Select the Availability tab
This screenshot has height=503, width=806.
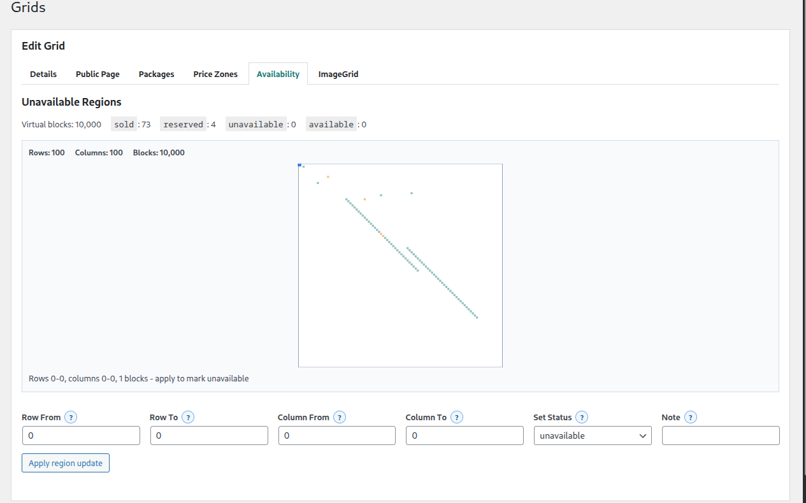point(278,74)
